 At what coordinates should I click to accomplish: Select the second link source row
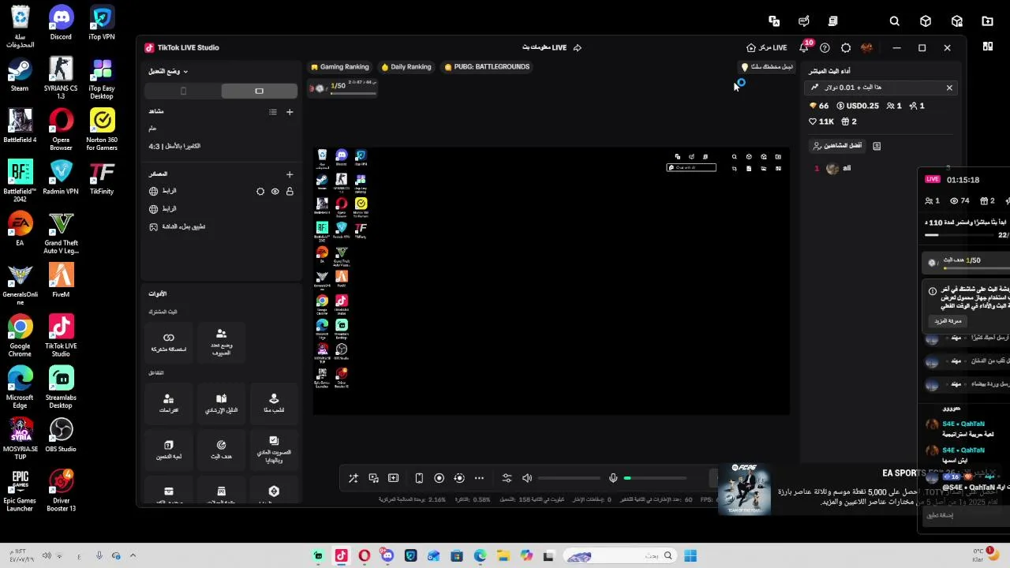221,208
